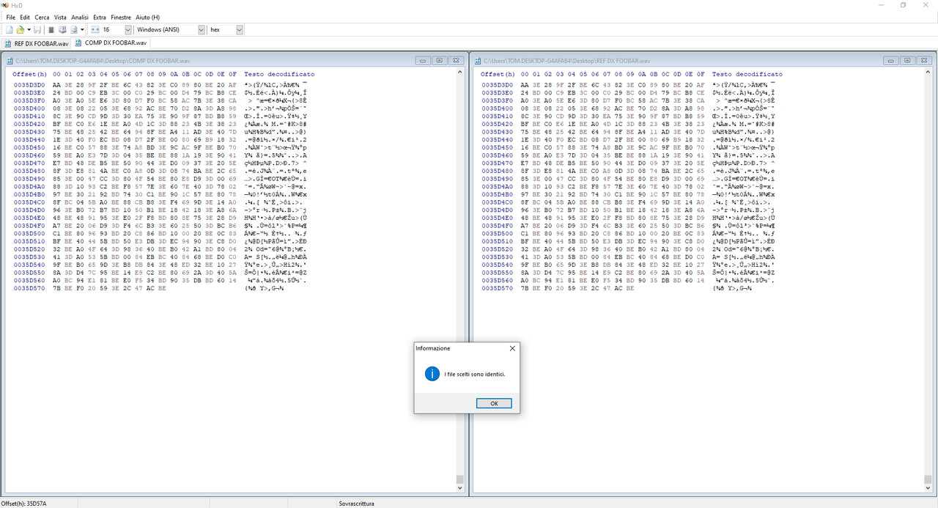Click scroll-down arrow in COMP window
The height and width of the screenshot is (508, 938).
[x=459, y=487]
